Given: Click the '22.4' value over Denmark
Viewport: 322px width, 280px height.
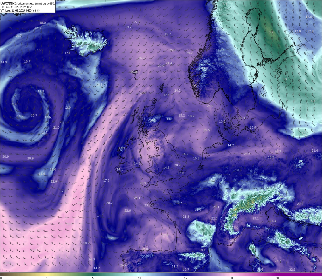Looking at the screenshot, I should 242,118.
